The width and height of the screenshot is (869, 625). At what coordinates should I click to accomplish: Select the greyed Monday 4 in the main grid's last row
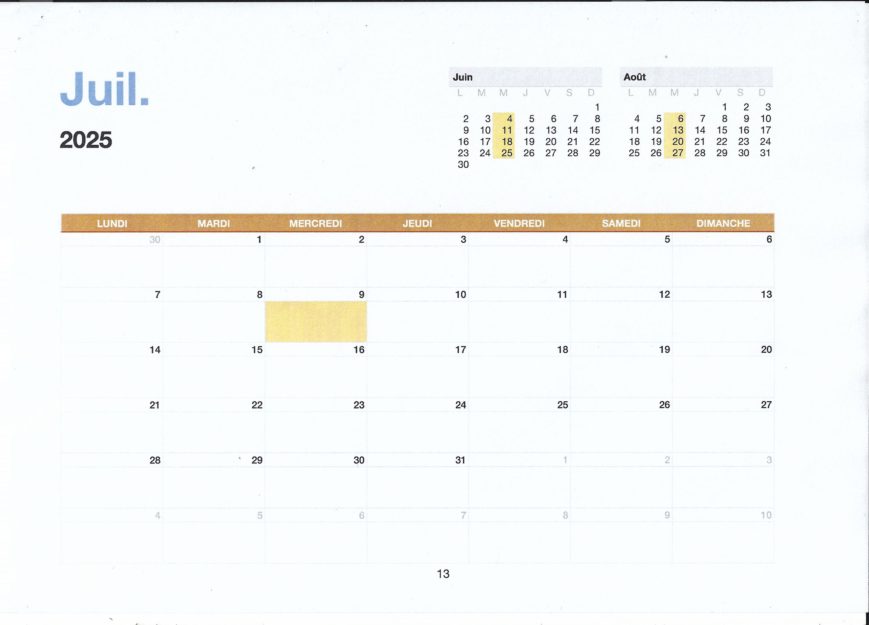[x=157, y=515]
